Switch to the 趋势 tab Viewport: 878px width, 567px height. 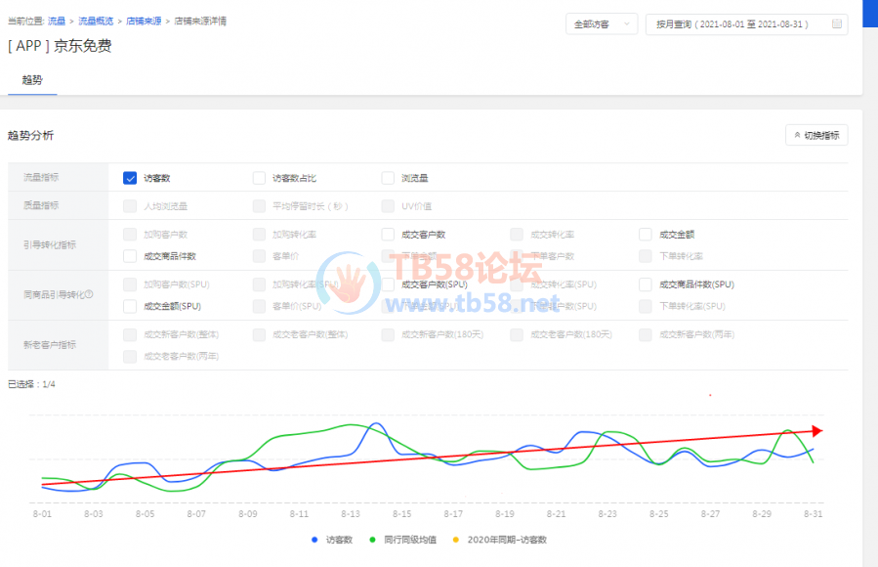click(32, 80)
